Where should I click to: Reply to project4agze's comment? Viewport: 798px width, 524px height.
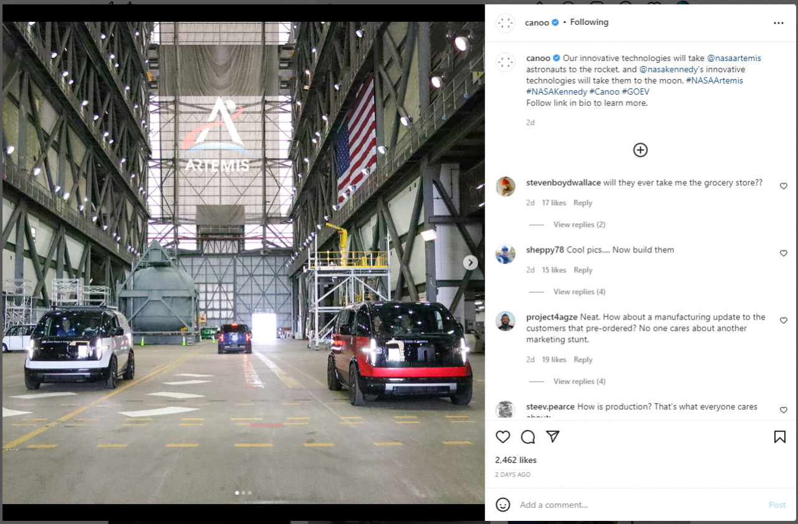[x=583, y=360]
